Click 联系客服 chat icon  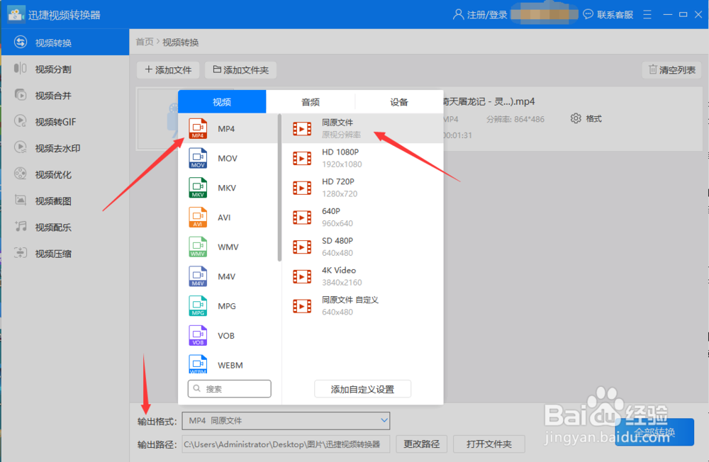coord(588,14)
